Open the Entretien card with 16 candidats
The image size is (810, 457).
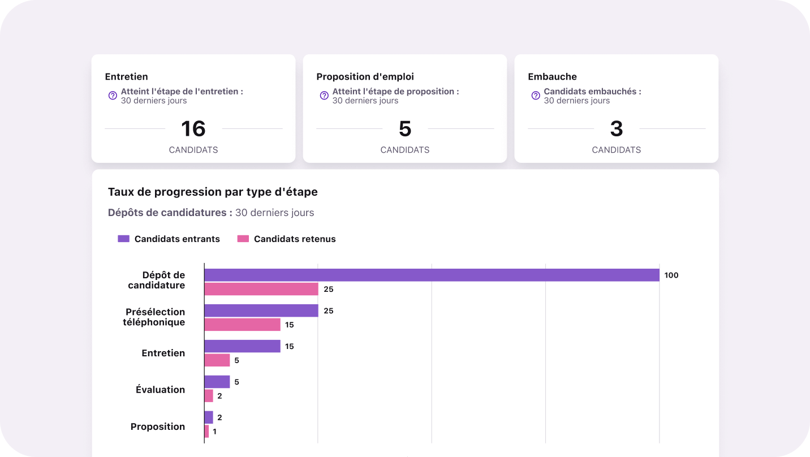tap(193, 109)
